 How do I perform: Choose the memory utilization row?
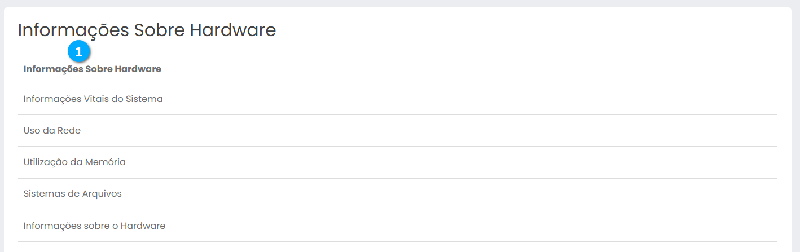coord(74,162)
